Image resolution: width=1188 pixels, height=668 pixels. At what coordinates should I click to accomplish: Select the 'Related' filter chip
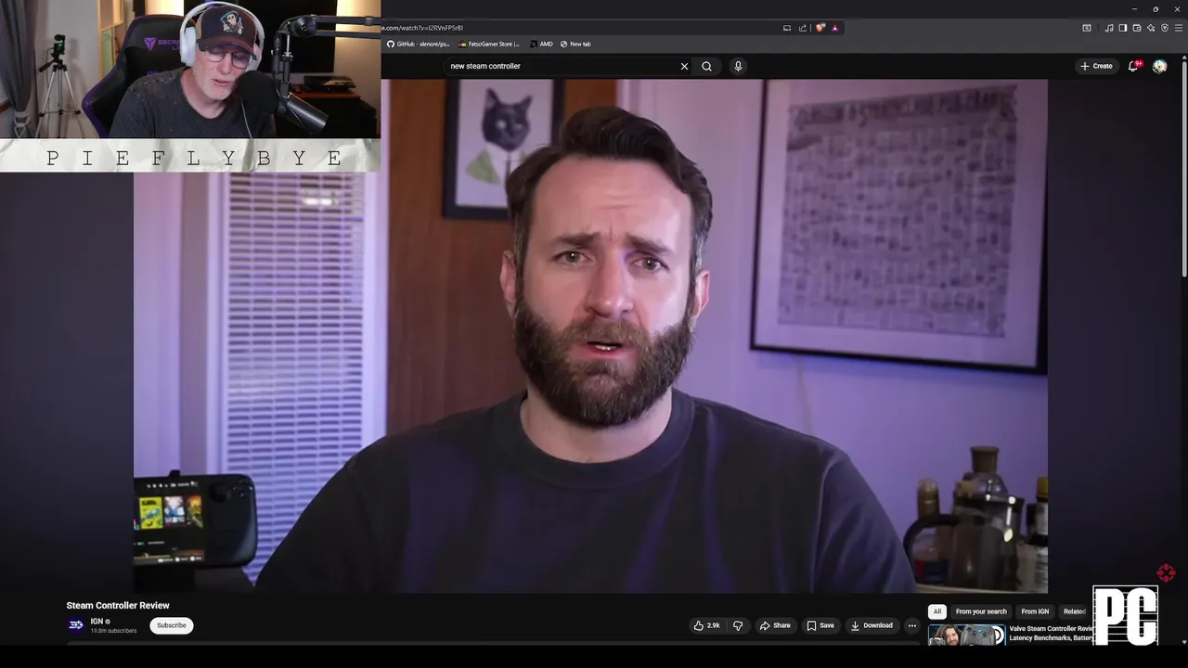coord(1075,611)
